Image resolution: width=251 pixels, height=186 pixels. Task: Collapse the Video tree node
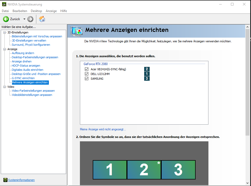coord(5,87)
